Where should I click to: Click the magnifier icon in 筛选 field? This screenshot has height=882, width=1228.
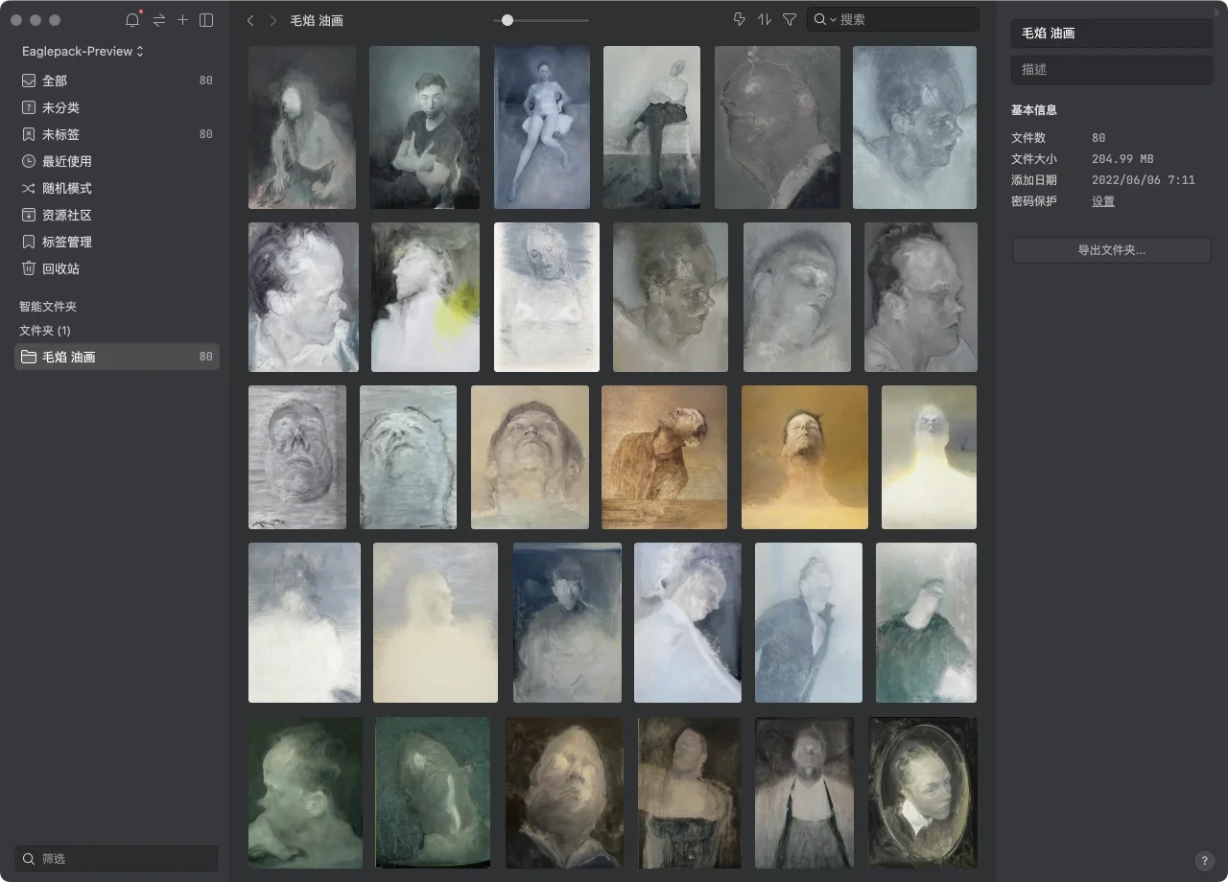tap(30, 858)
